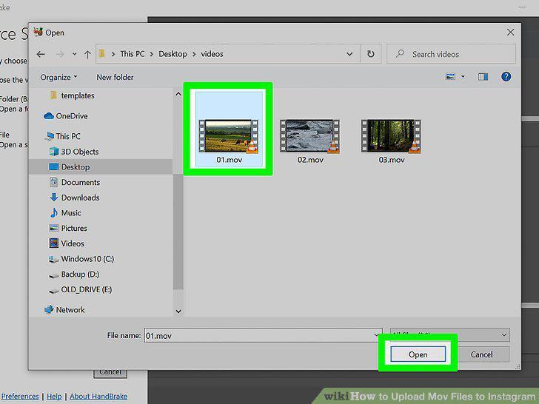This screenshot has height=404, width=539.
Task: Open About HandBrake link
Action: tap(98, 396)
